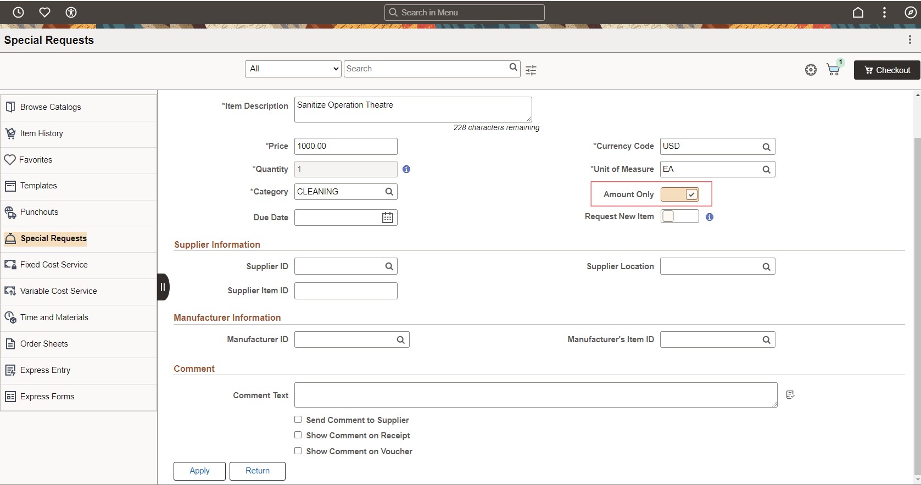Click the Favorites heart icon in header
Viewport: 921px width, 485px height.
coord(44,12)
